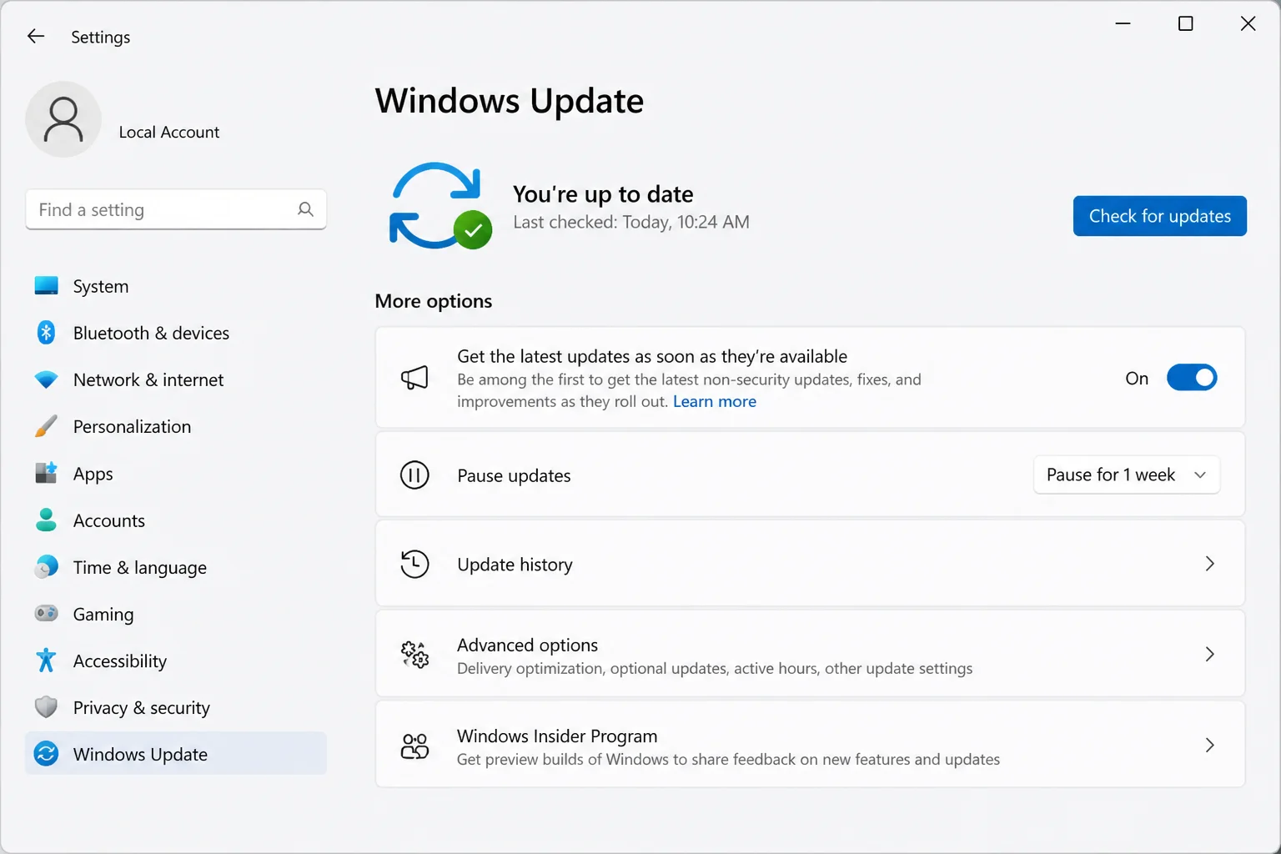
Task: Click the 'You're up to date' status text
Action: click(603, 193)
